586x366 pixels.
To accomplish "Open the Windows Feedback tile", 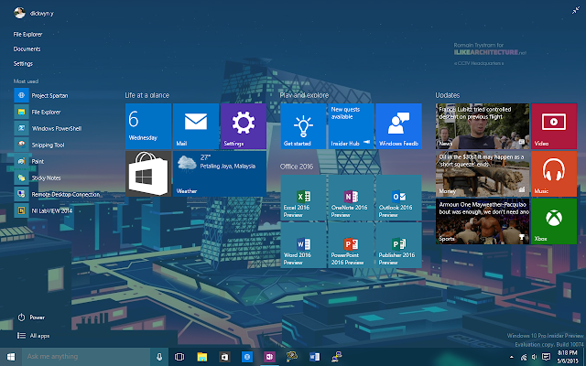I will point(399,126).
